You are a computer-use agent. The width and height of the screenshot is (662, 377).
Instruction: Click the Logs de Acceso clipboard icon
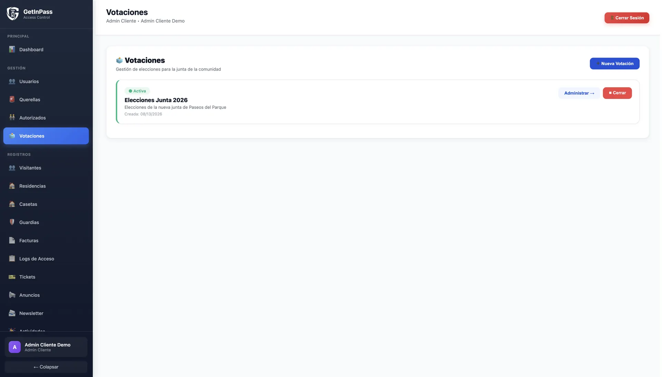tap(12, 258)
